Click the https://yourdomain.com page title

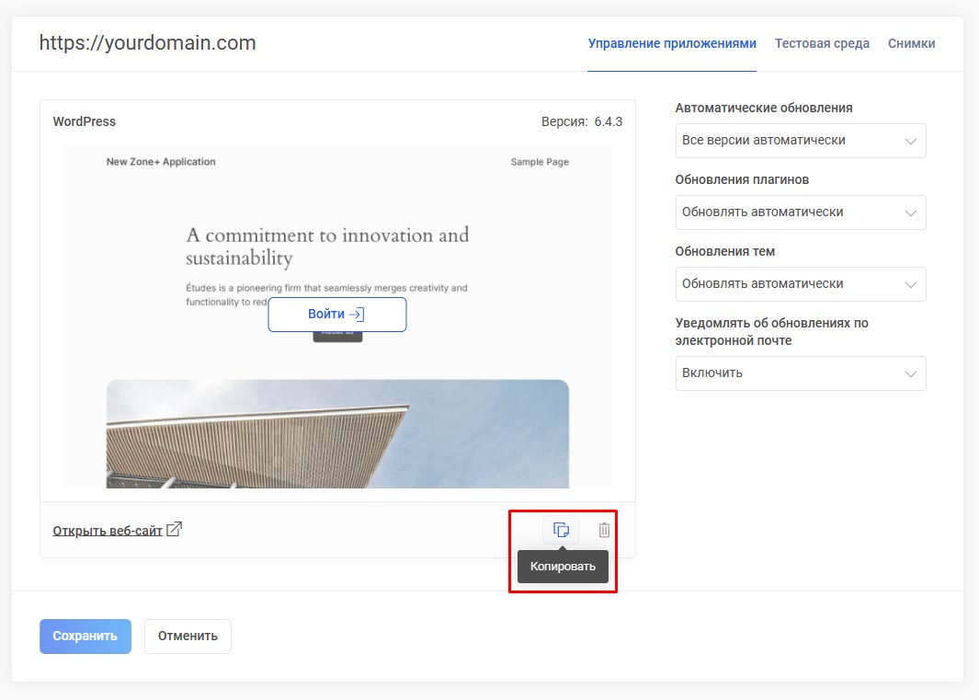pyautogui.click(x=147, y=43)
